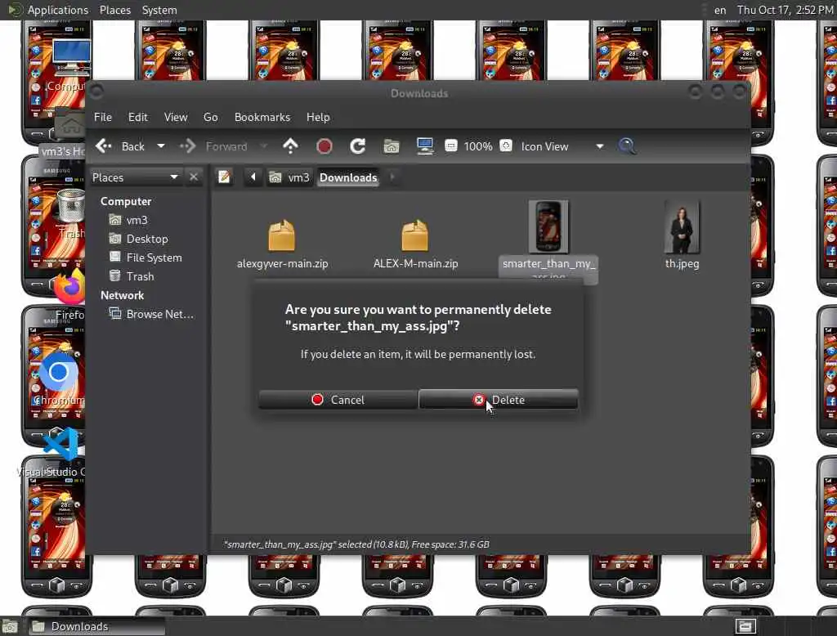
Task: Click the status bar selection text
Action: pyautogui.click(x=356, y=544)
